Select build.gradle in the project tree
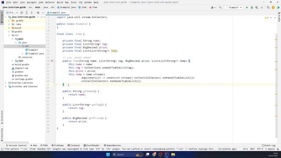 pyautogui.click(x=22, y=65)
